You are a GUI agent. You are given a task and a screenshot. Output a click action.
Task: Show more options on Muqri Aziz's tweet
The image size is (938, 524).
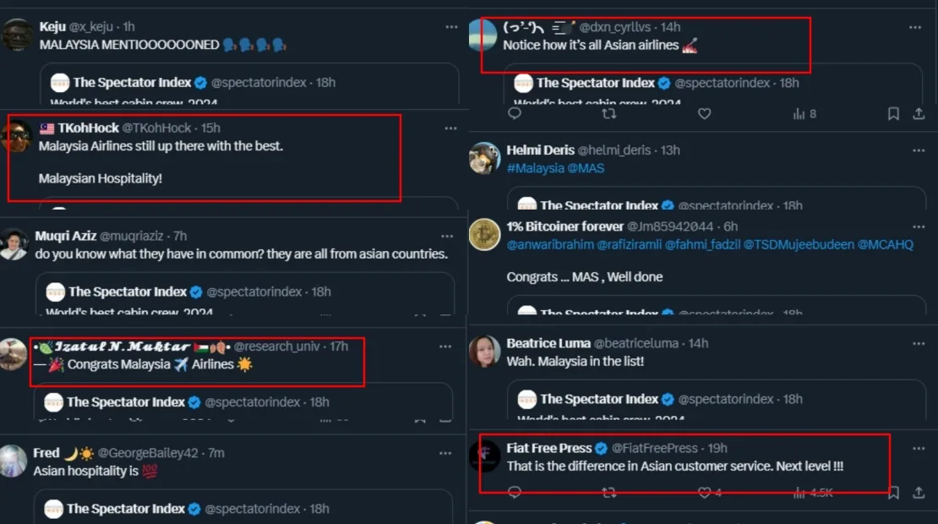point(445,236)
